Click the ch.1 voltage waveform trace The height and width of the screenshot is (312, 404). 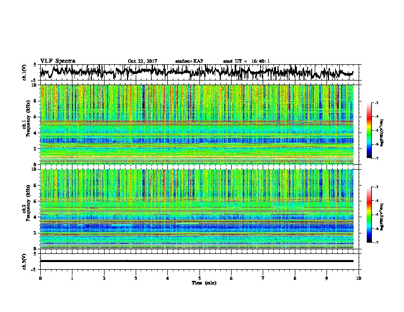click(x=197, y=72)
